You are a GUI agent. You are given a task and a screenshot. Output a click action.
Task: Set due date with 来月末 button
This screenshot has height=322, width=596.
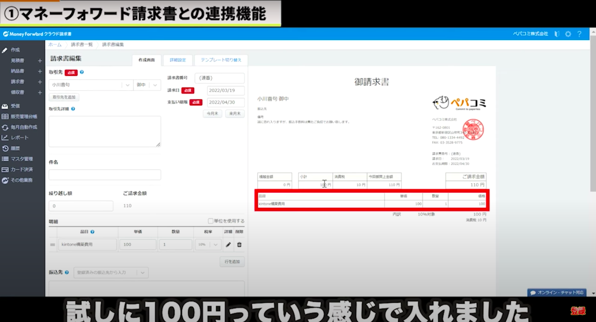(x=235, y=114)
